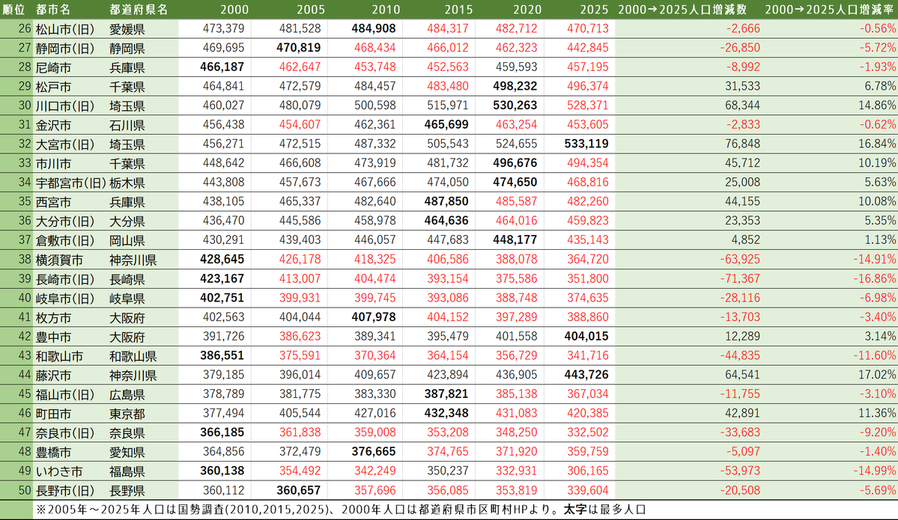Click the percentage -14.99%
This screenshot has width=898, height=520.
(875, 471)
